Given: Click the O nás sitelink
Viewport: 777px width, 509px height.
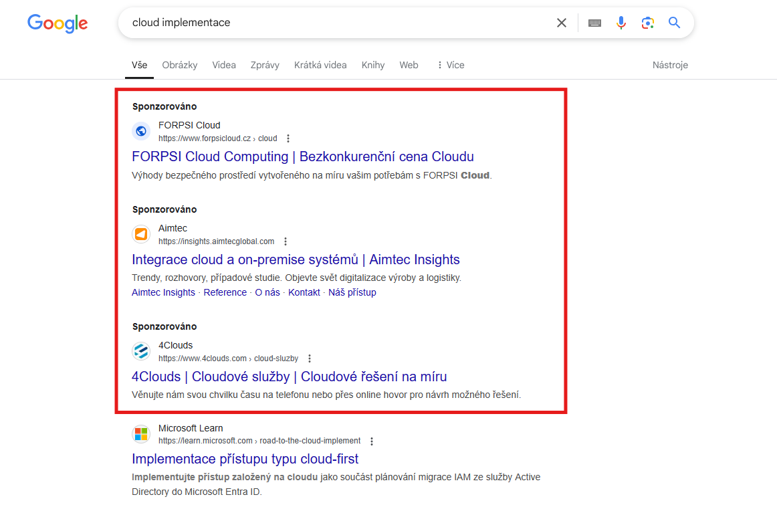Looking at the screenshot, I should click(x=267, y=292).
